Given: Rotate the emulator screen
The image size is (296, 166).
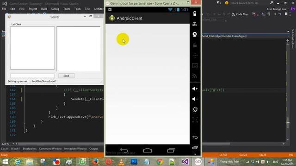Looking at the screenshot, I should pyautogui.click(x=195, y=109).
